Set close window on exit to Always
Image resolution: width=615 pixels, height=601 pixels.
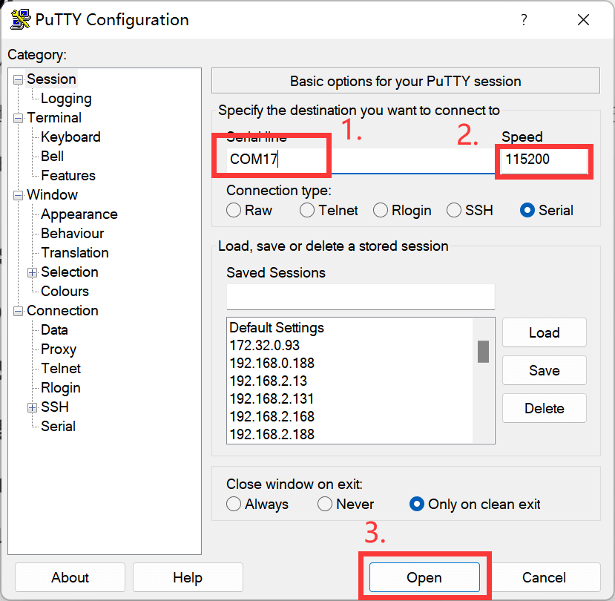click(234, 504)
